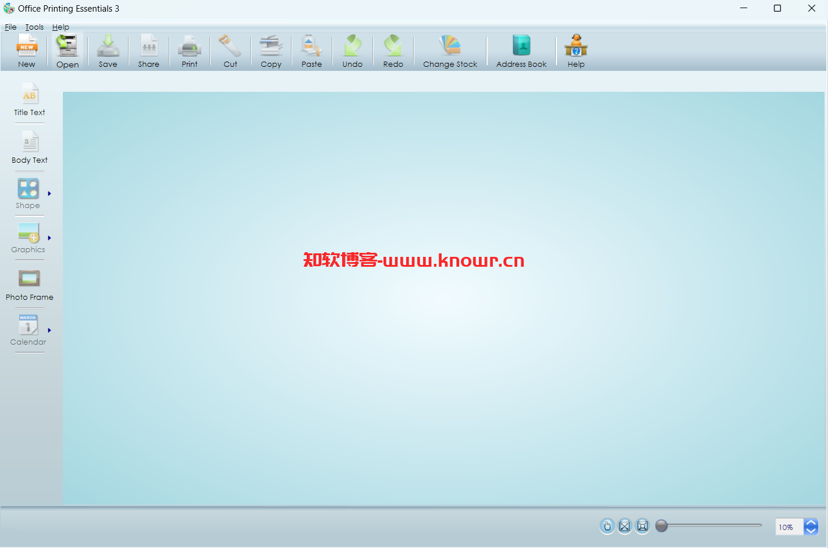Activate the hand pan tool
The width and height of the screenshot is (828, 548).
click(x=607, y=526)
